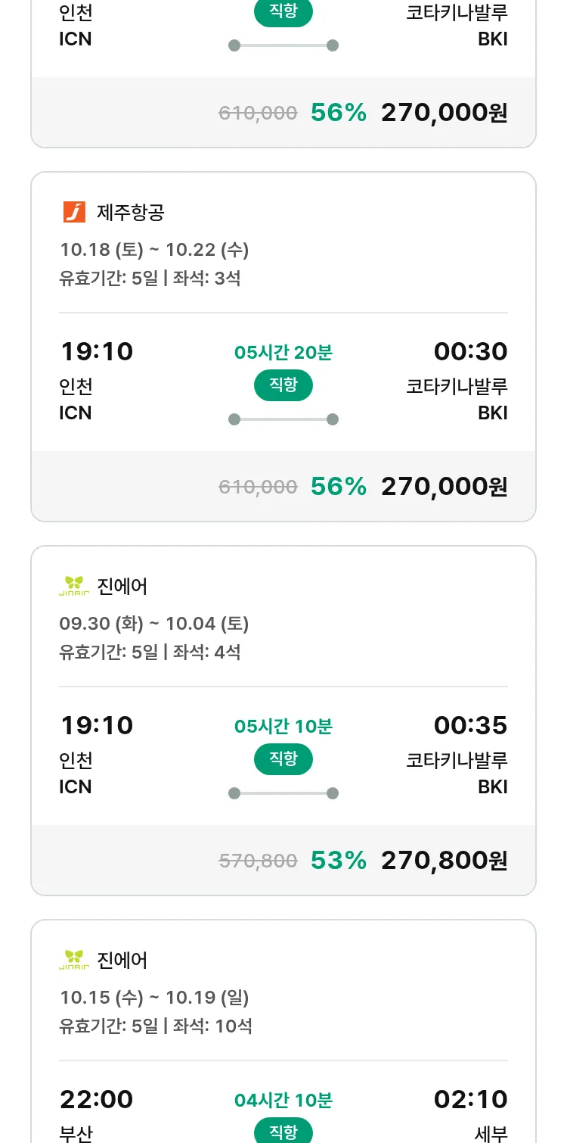The height and width of the screenshot is (1143, 567).
Task: Tap the 04시간 10분 flight duration
Action: 283,1100
